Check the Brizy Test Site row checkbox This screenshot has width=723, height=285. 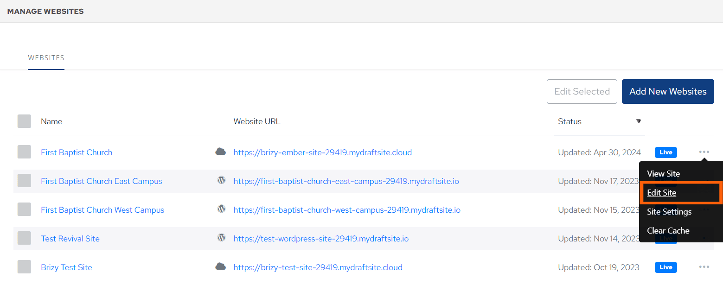[x=24, y=267]
